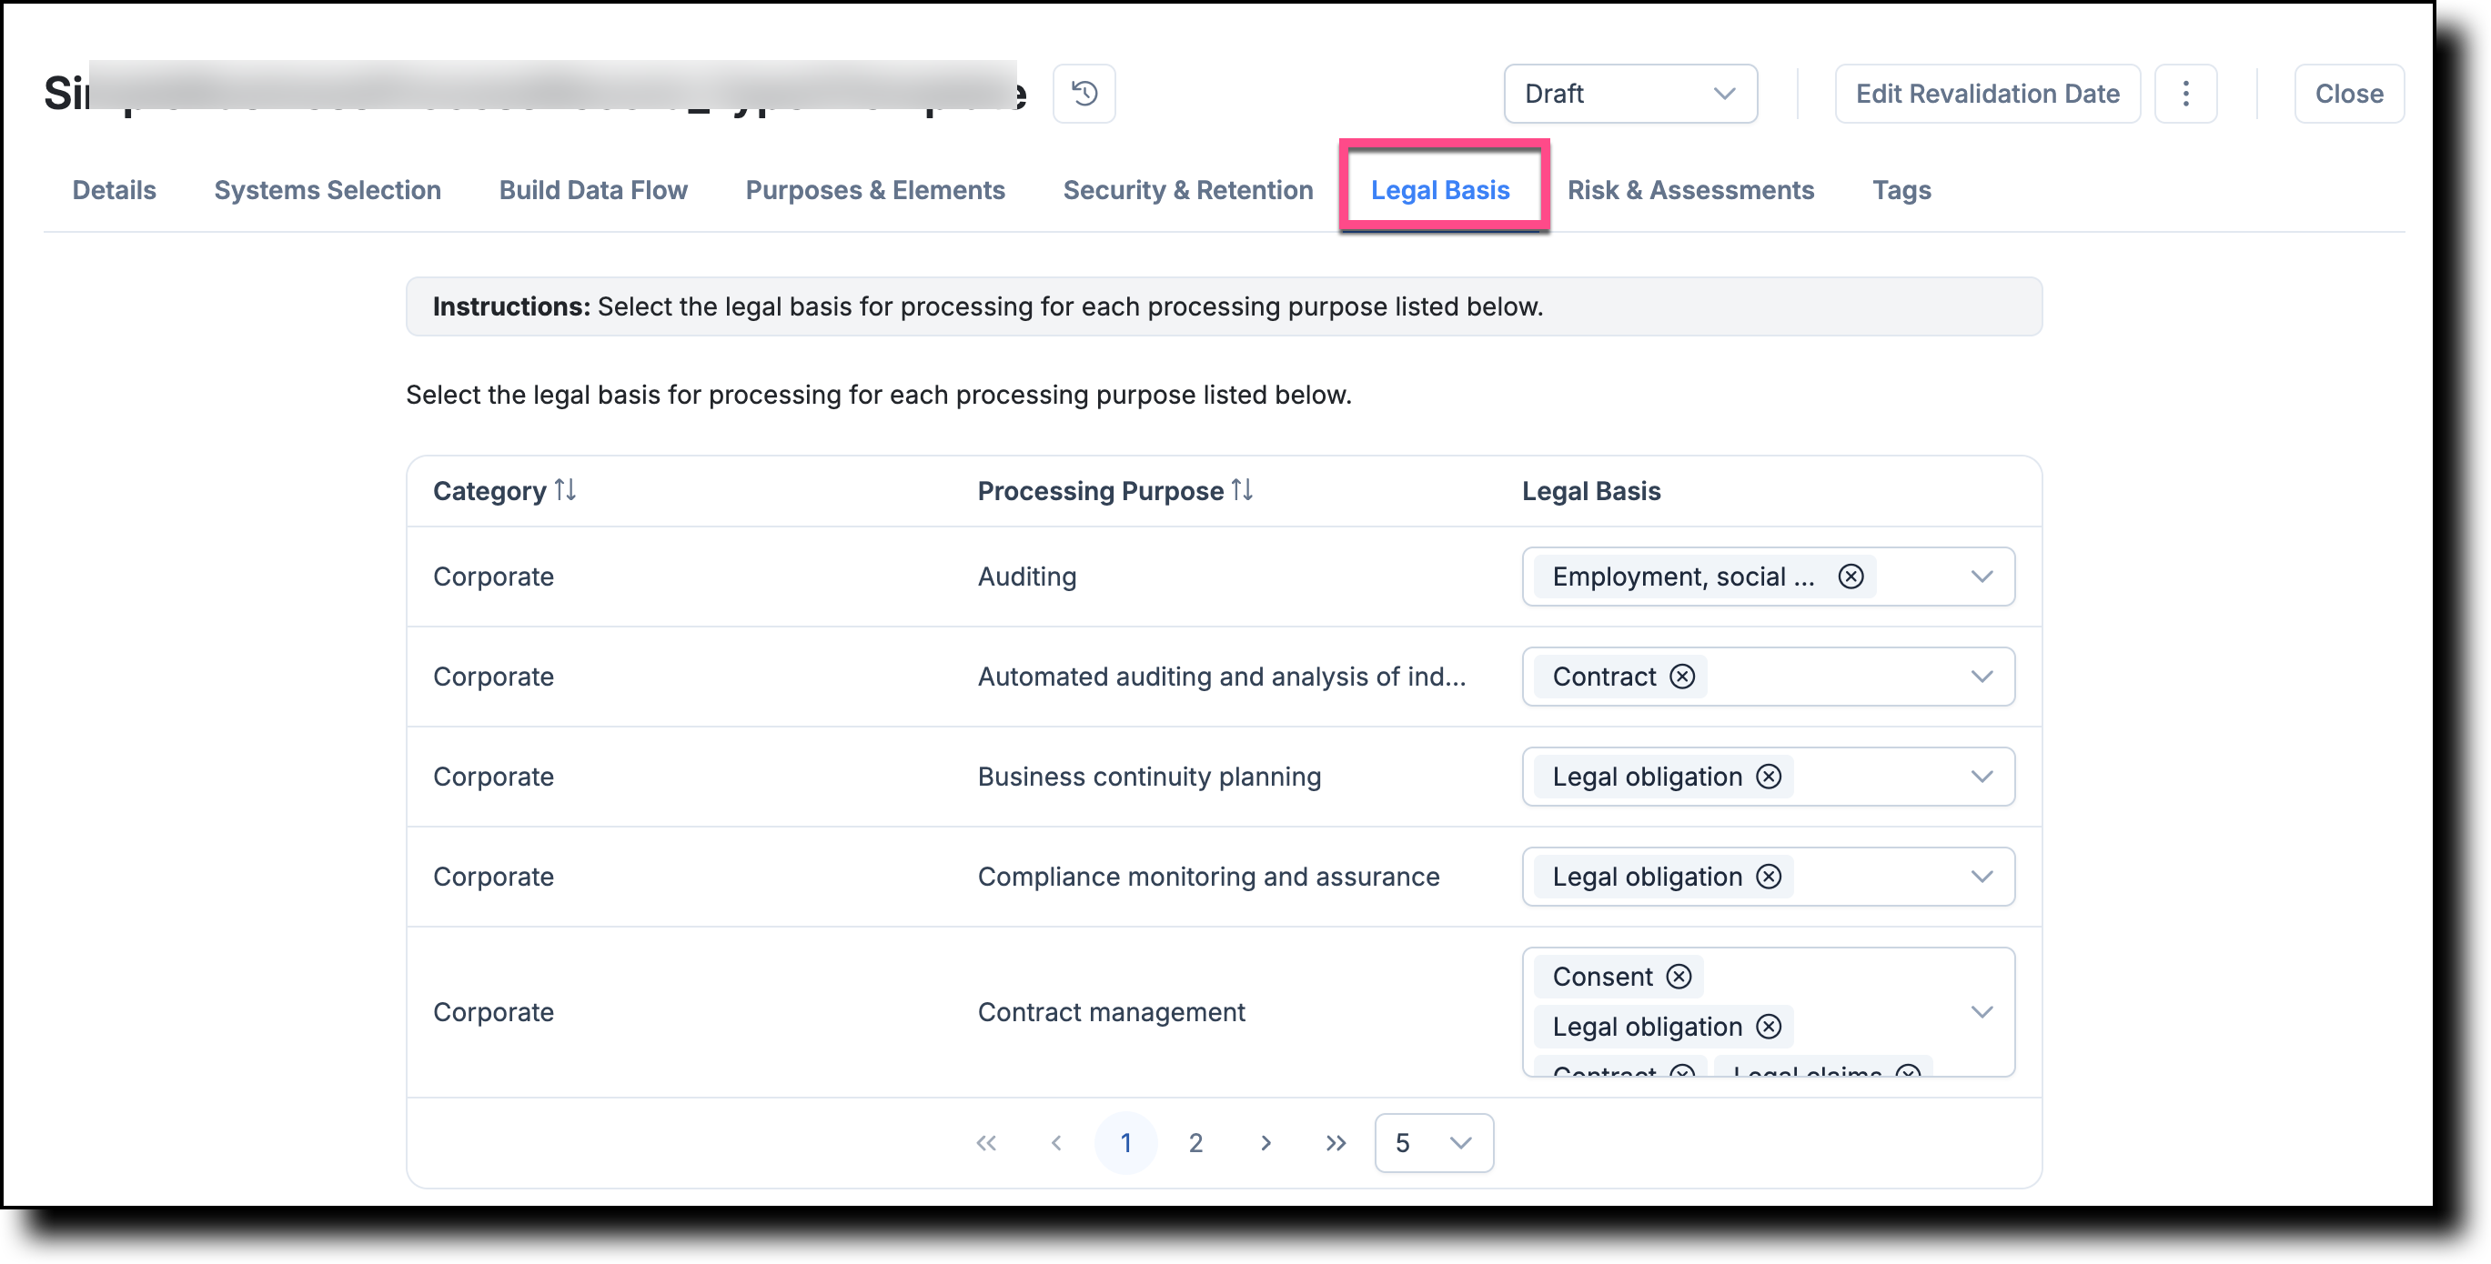
Task: Expand legal basis dropdown for Automated auditing
Action: 1982,677
